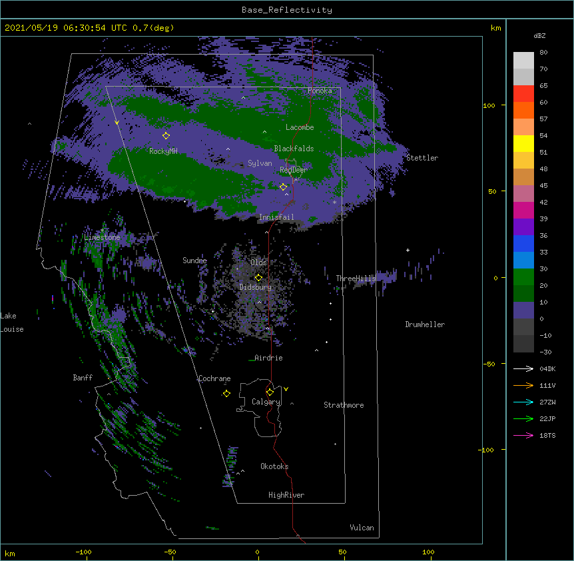Click the Olds label
Screen dimensions: 574x561
[258, 263]
